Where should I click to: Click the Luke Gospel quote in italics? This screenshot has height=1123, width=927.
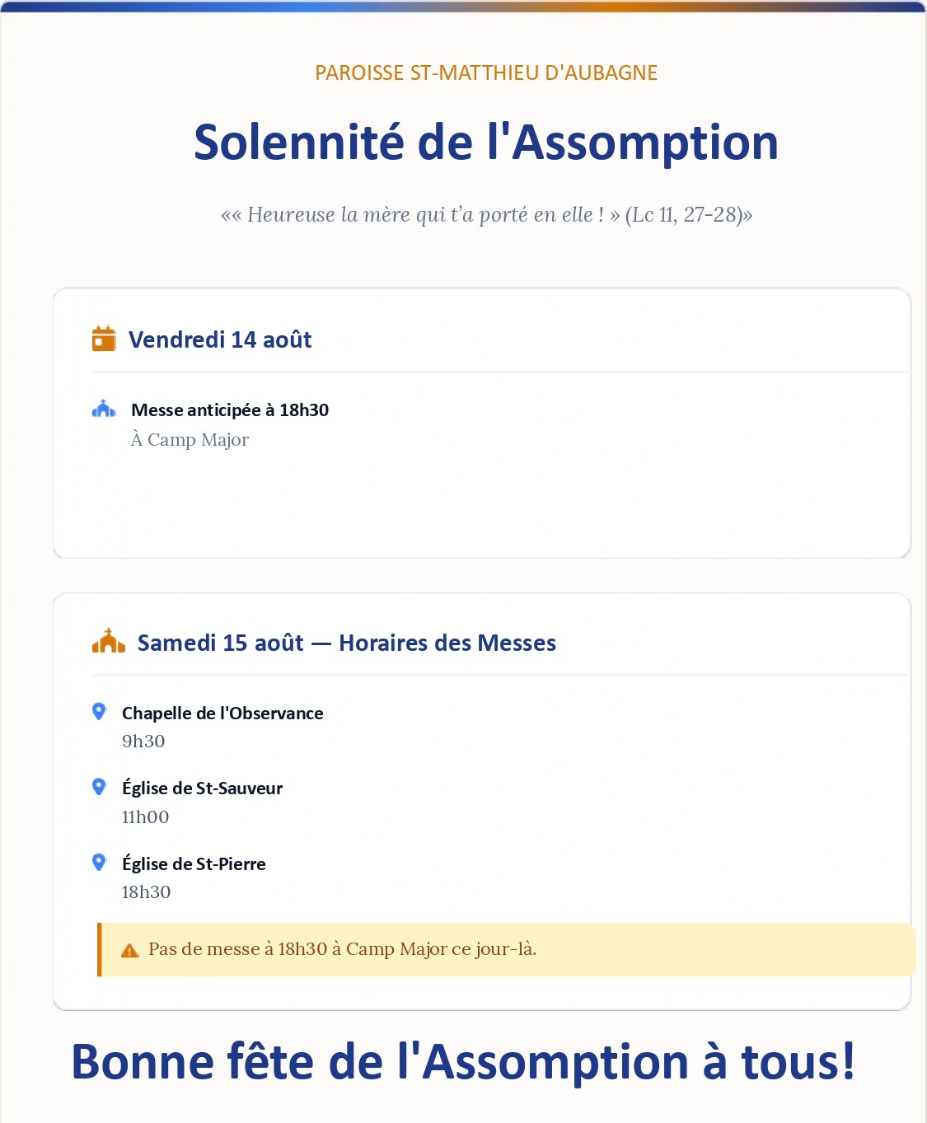tap(486, 215)
